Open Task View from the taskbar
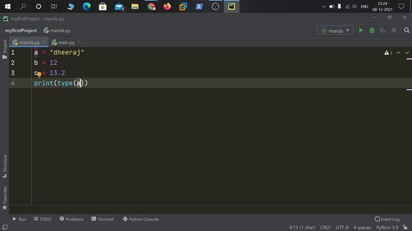 (x=54, y=6)
